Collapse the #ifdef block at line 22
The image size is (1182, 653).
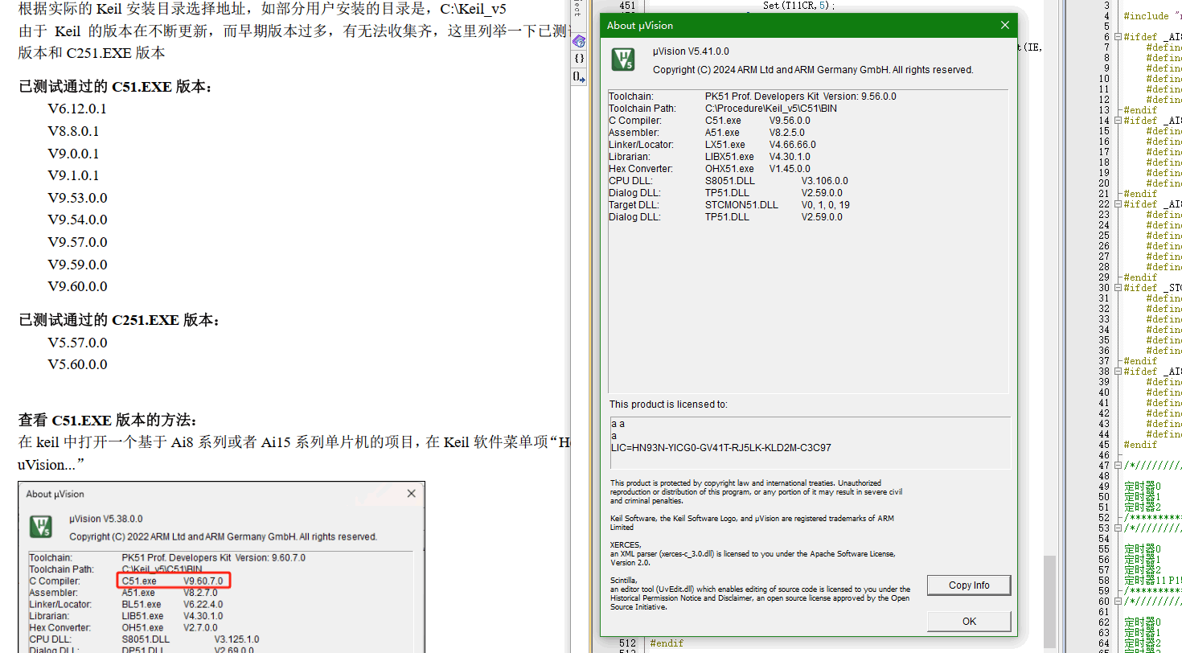pos(1118,204)
